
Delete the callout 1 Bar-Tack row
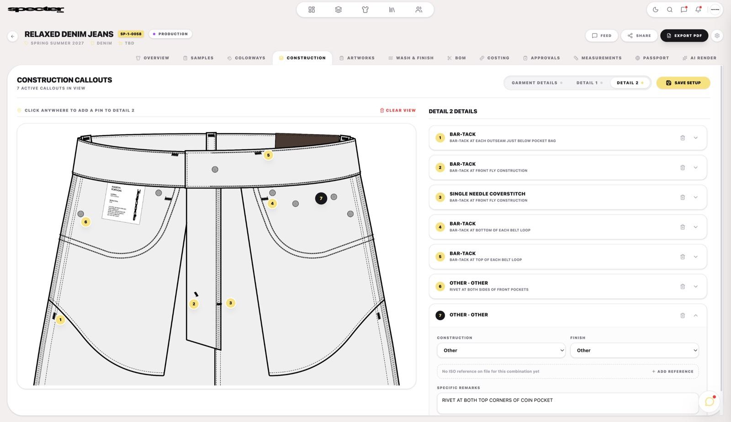click(683, 138)
